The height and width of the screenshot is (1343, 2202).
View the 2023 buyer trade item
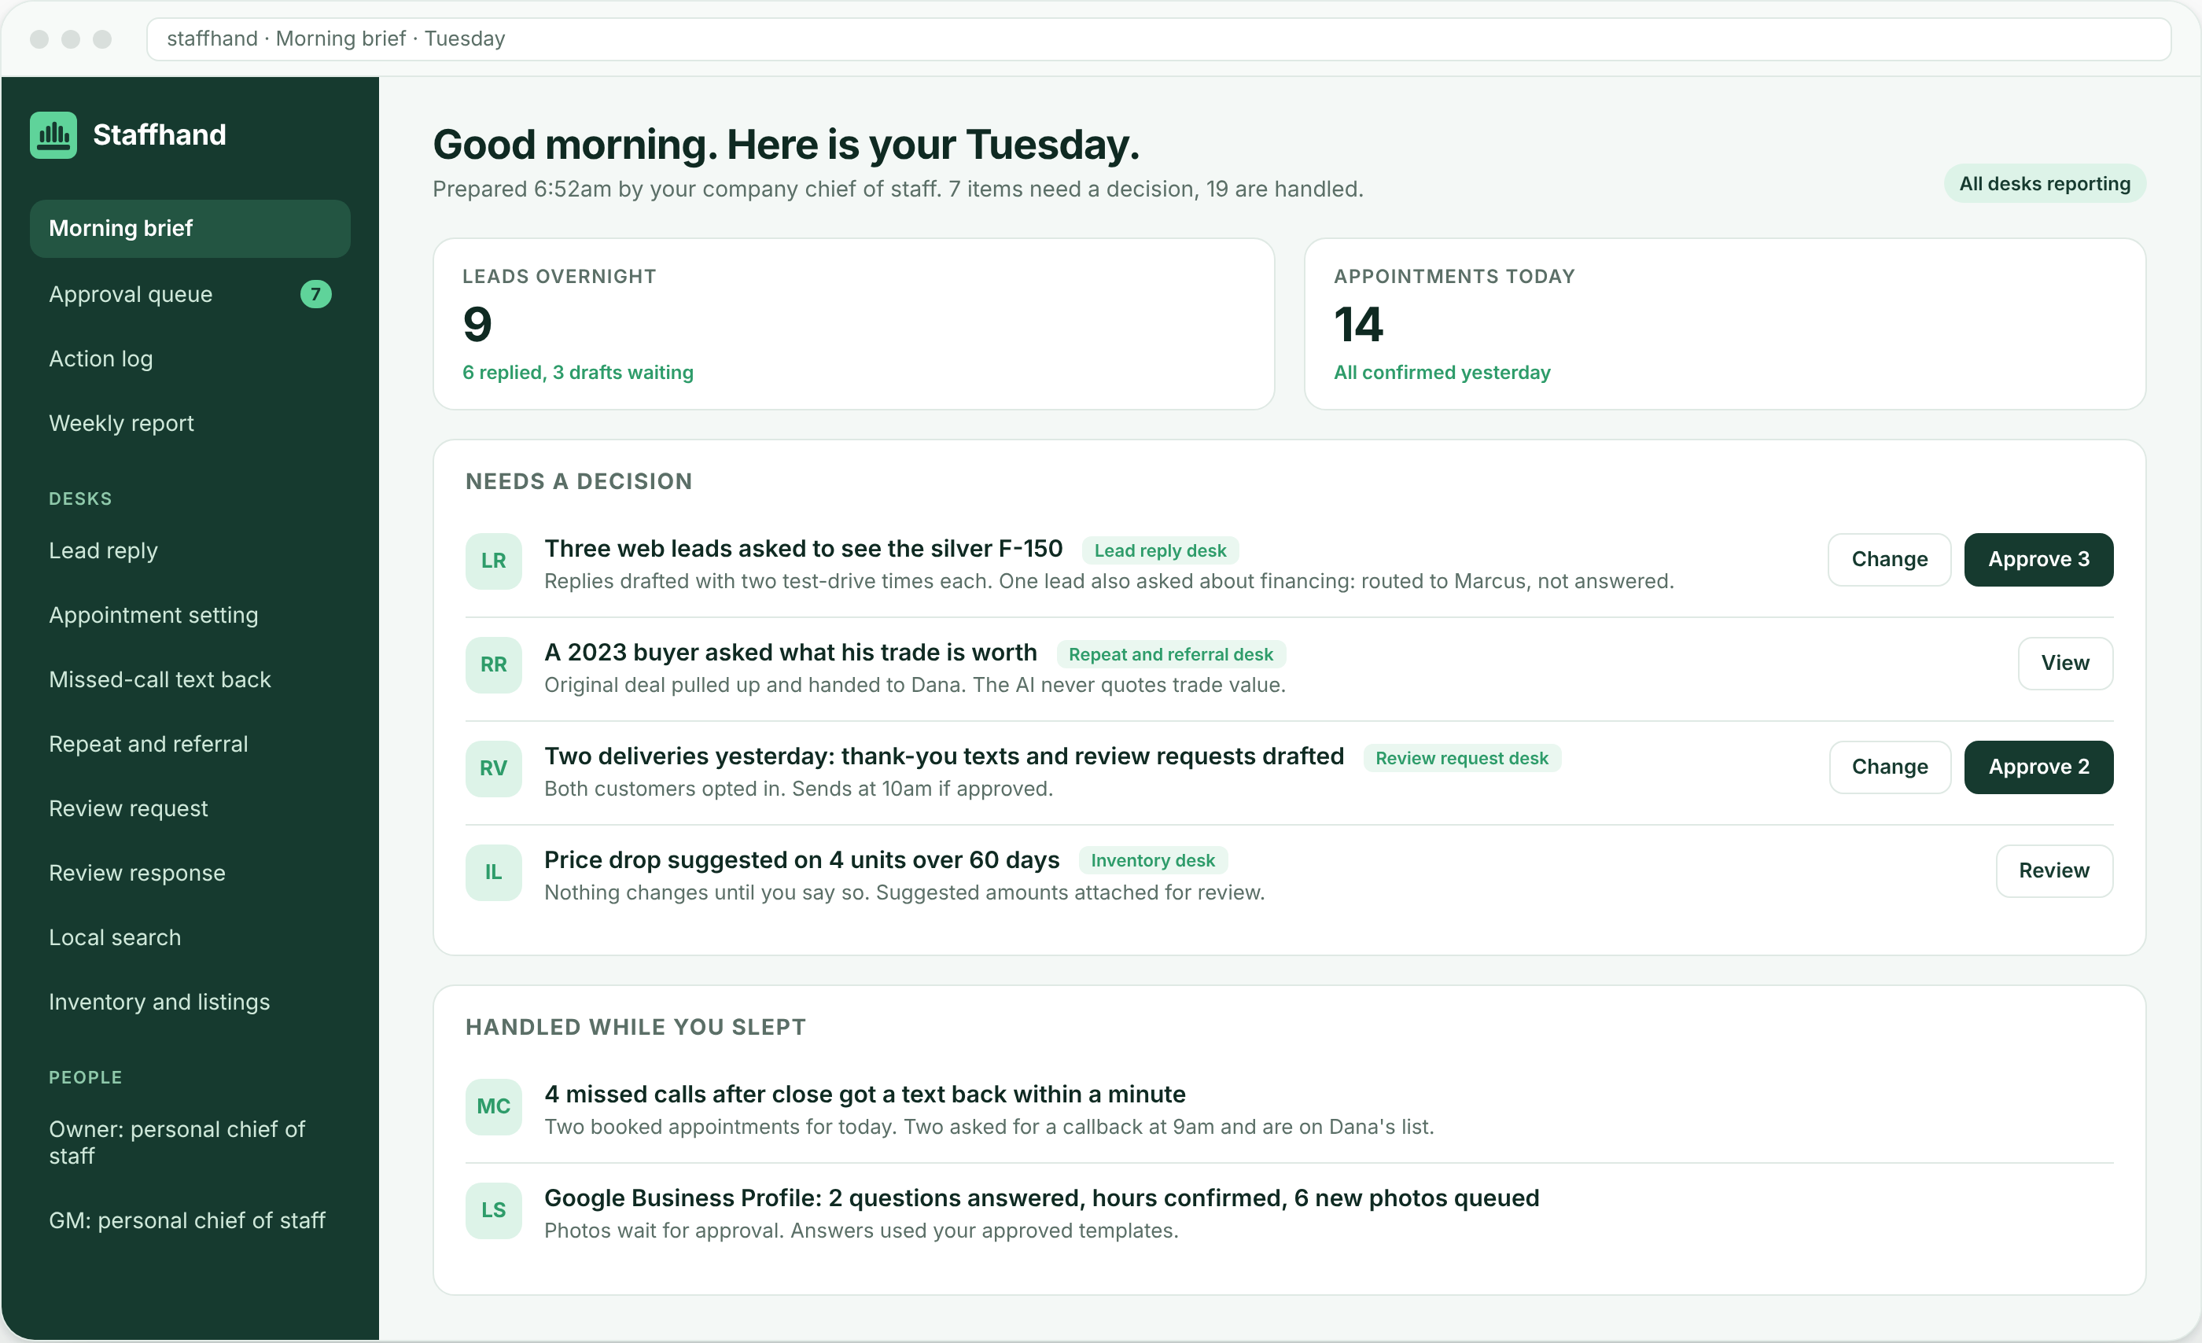coord(2065,663)
